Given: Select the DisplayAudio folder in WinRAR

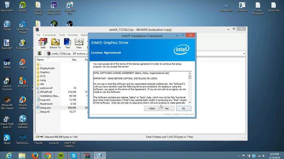Looking at the screenshot, I should [x=47, y=68].
